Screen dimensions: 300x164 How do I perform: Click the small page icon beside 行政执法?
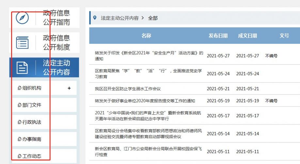tap(20, 122)
